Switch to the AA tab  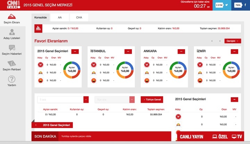(x=60, y=18)
